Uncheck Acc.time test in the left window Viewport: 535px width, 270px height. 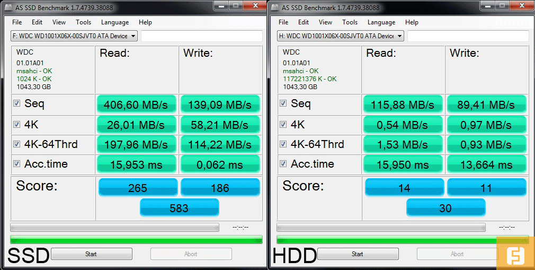point(16,164)
